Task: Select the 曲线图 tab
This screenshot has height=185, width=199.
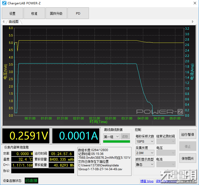Action: point(14,22)
